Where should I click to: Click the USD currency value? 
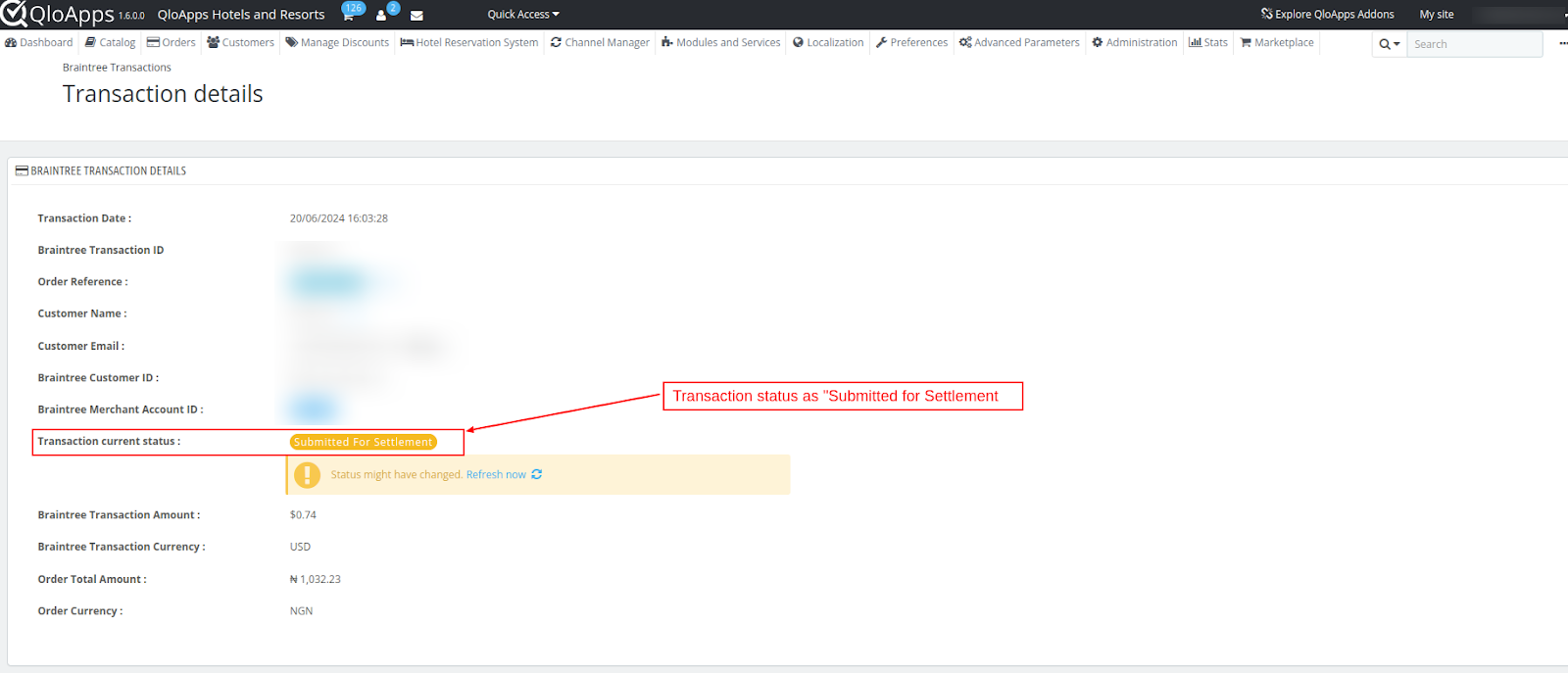300,548
